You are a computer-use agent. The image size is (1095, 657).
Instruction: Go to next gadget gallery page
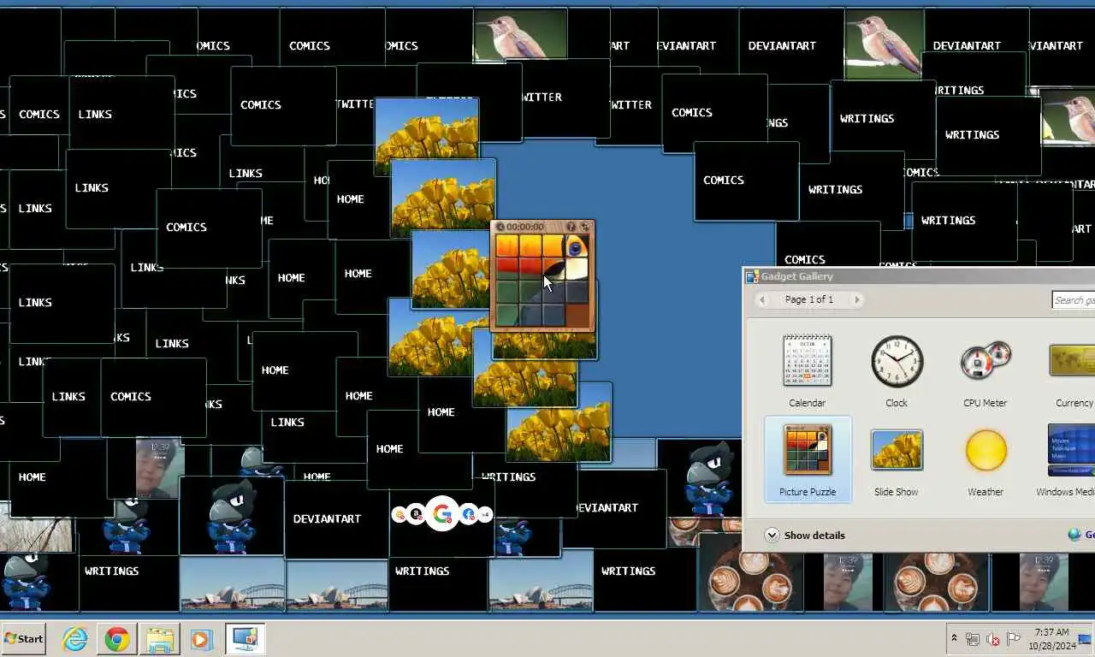(856, 299)
